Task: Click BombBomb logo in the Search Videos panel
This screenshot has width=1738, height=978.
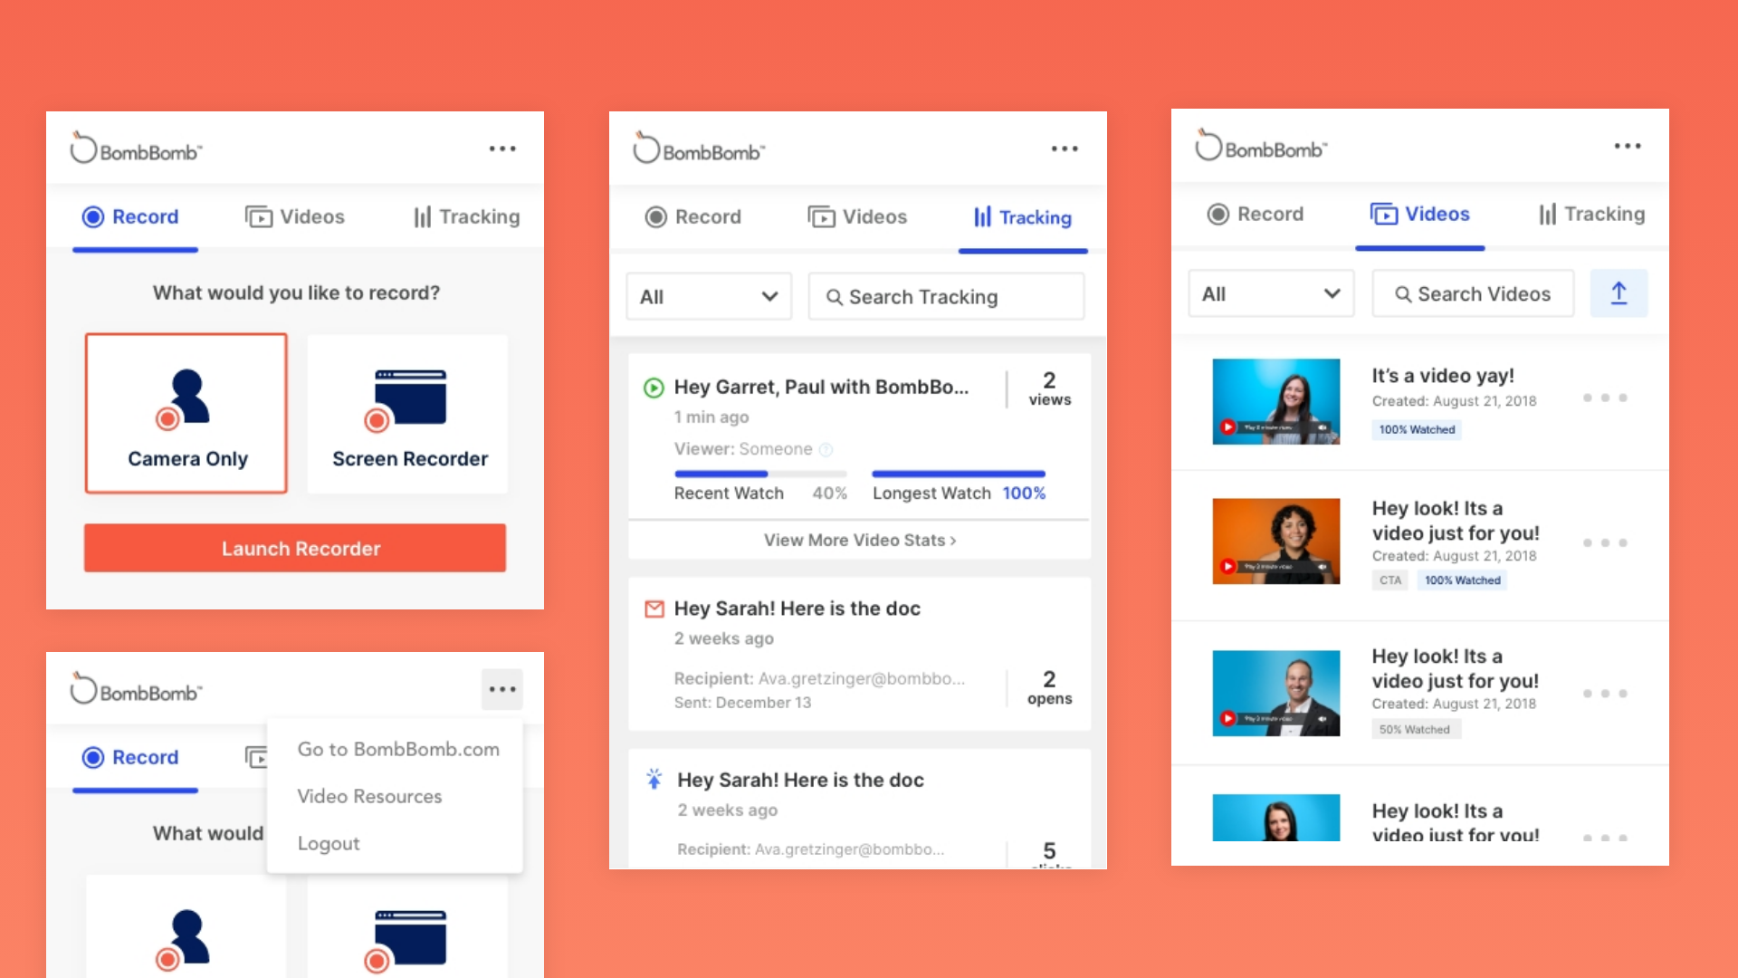Action: (1261, 146)
